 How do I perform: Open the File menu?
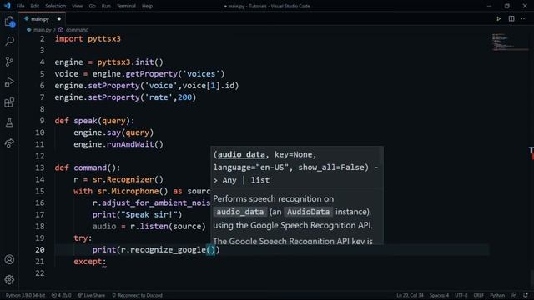[x=20, y=6]
